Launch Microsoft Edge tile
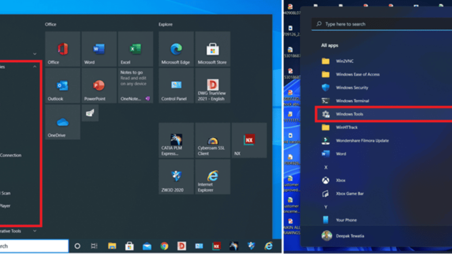Screen dimensions: 452x254 [x=176, y=49]
